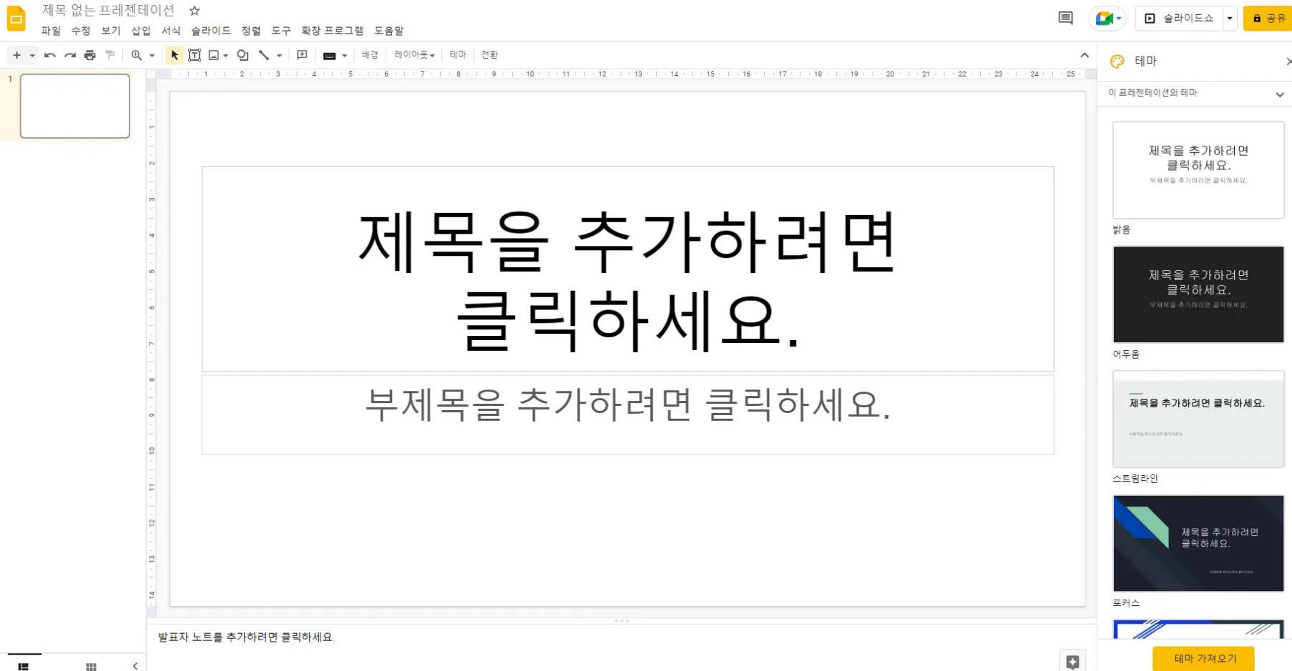Viewport: 1292px width, 671px height.
Task: Select the 어두움 theme thumbnail
Action: pyautogui.click(x=1198, y=294)
